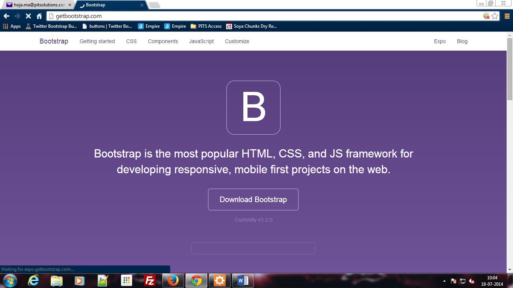Show hidden system tray icons arrow

(445, 281)
